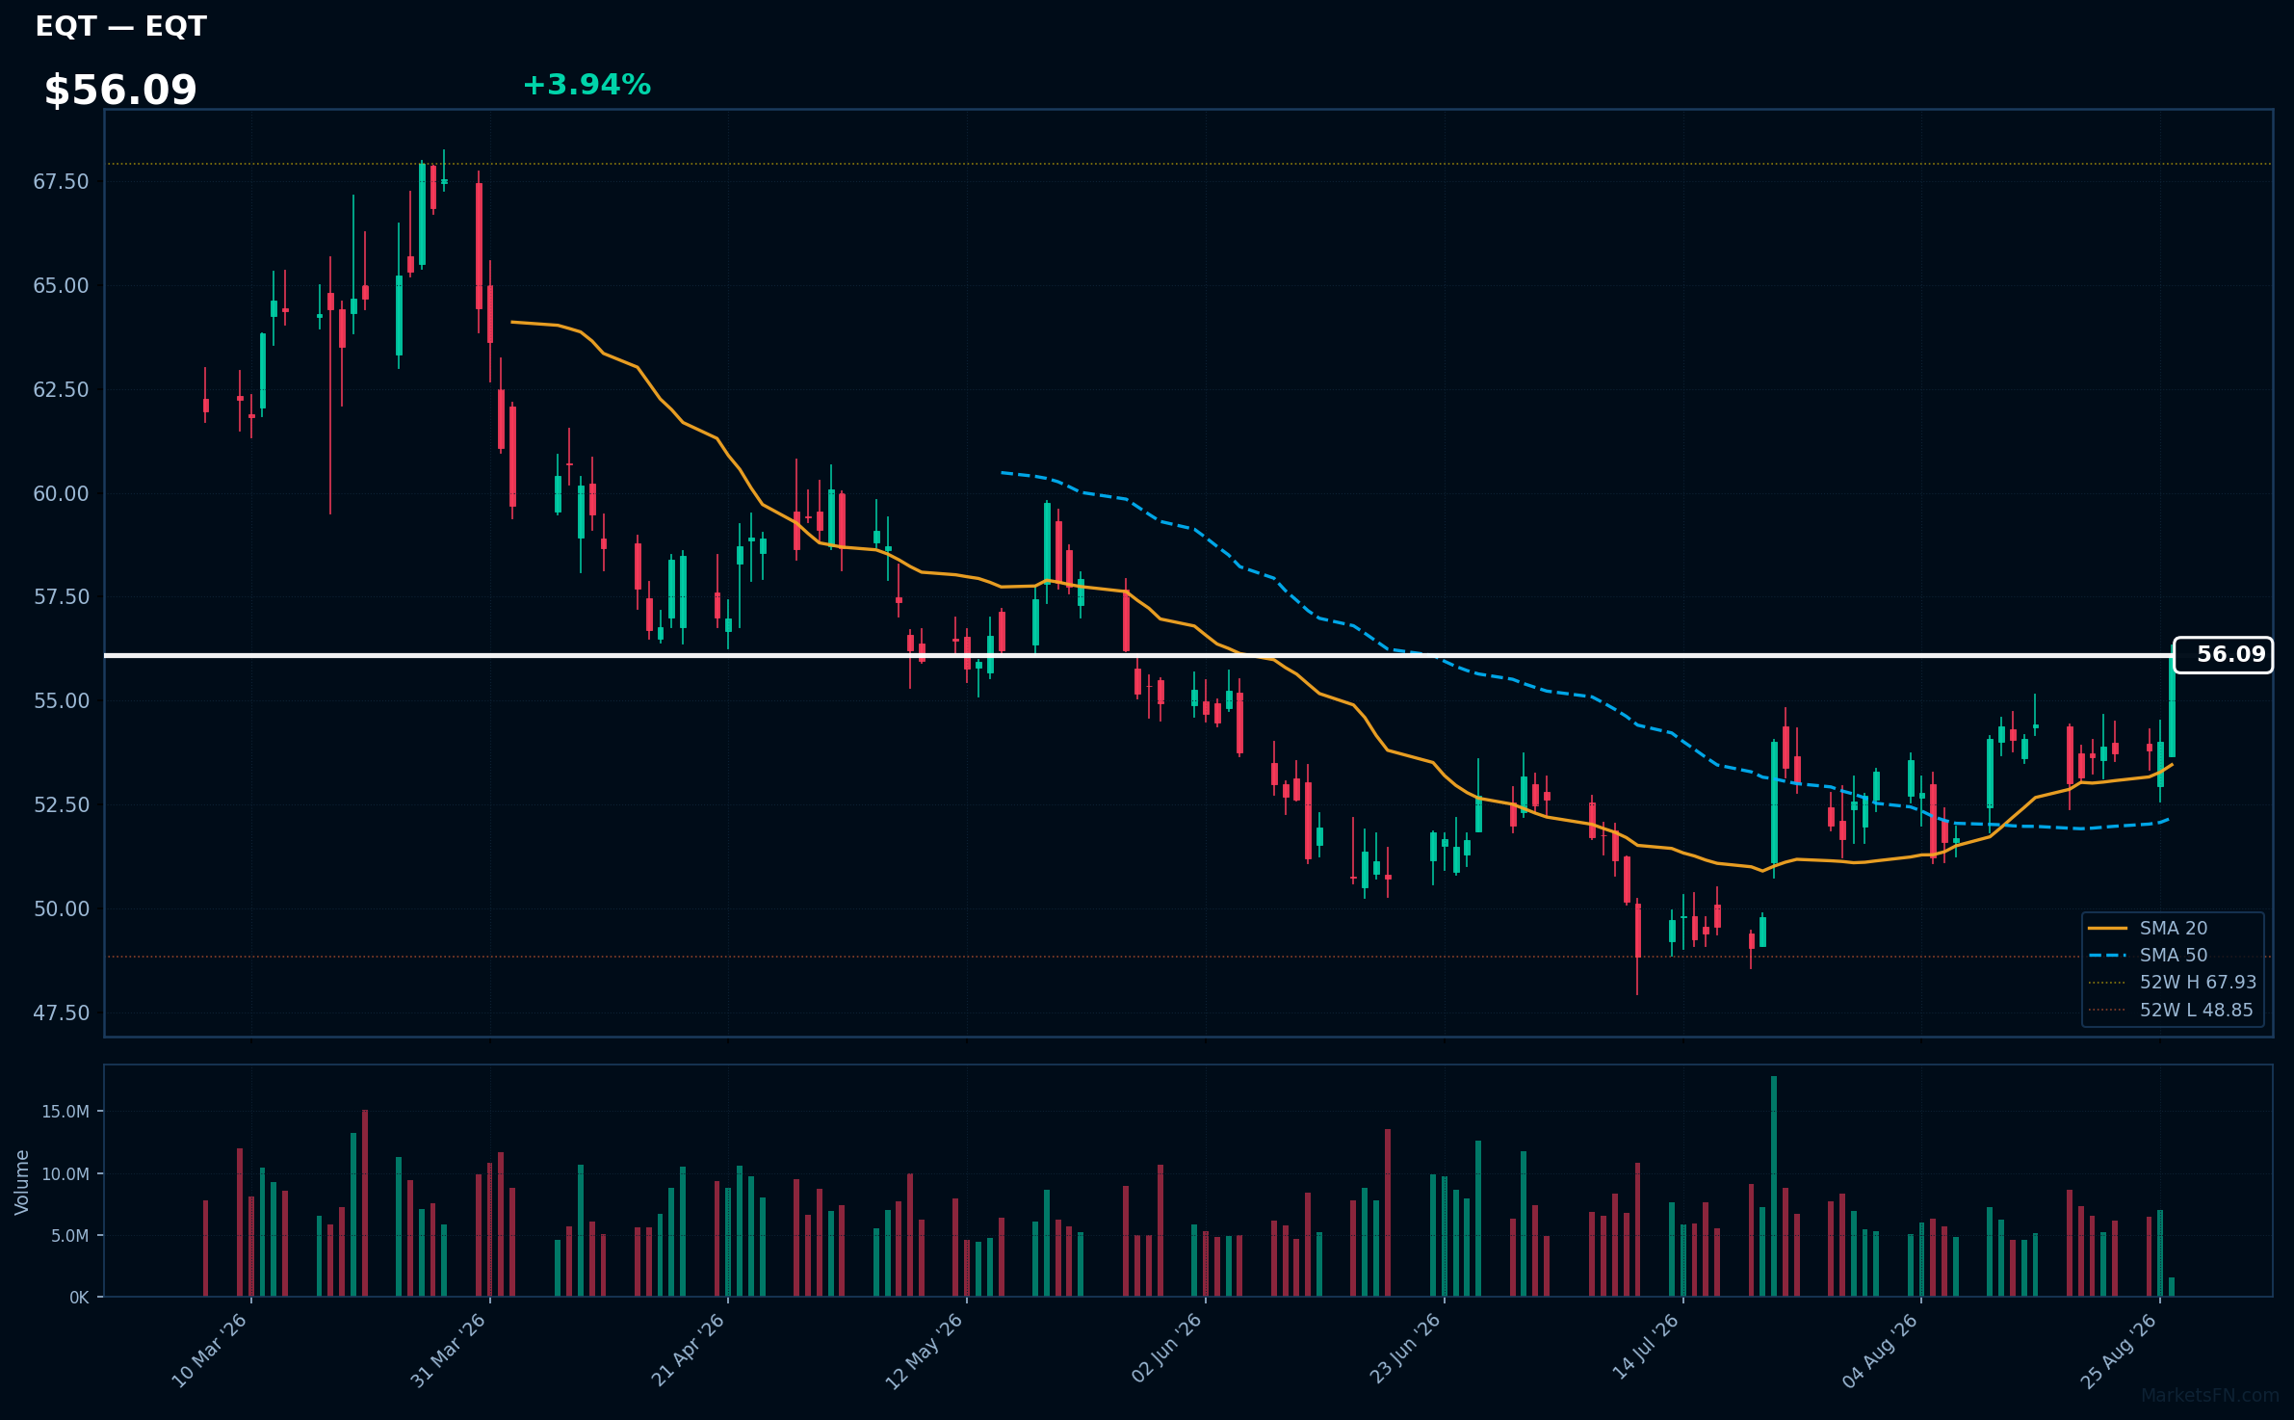Click the 56.09 current price tag
The image size is (2294, 1420).
tap(2223, 655)
